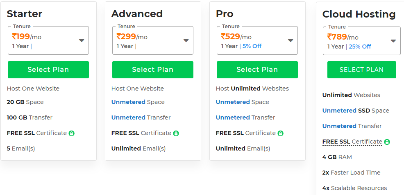
Task: Click the Unmetered Space text in Advanced plan
Action: tap(138, 102)
